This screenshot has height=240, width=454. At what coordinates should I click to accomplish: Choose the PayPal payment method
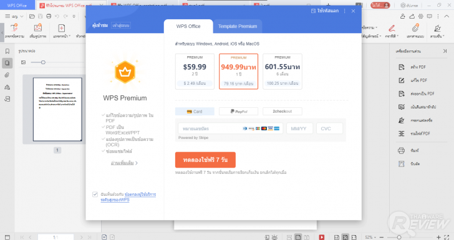tap(239, 112)
